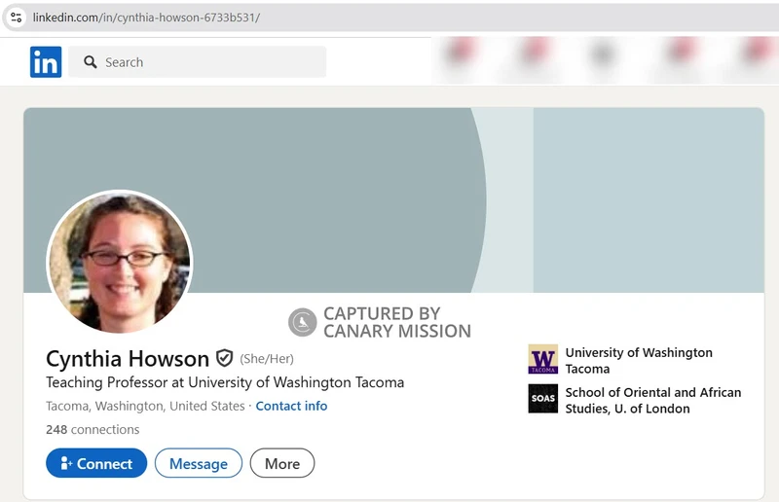This screenshot has width=779, height=502.
Task: Expand the More options menu
Action: click(x=282, y=464)
